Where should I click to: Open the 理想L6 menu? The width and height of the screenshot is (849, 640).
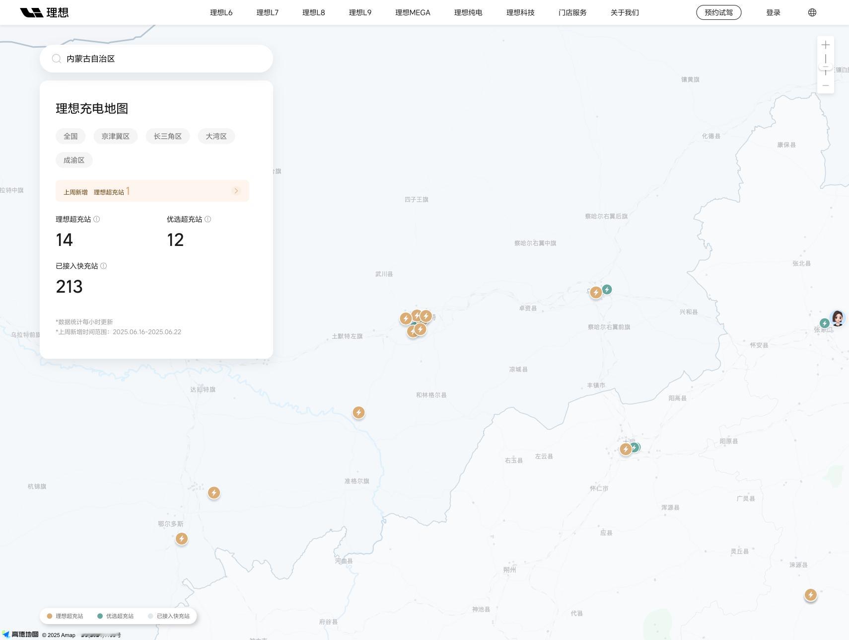pos(221,12)
